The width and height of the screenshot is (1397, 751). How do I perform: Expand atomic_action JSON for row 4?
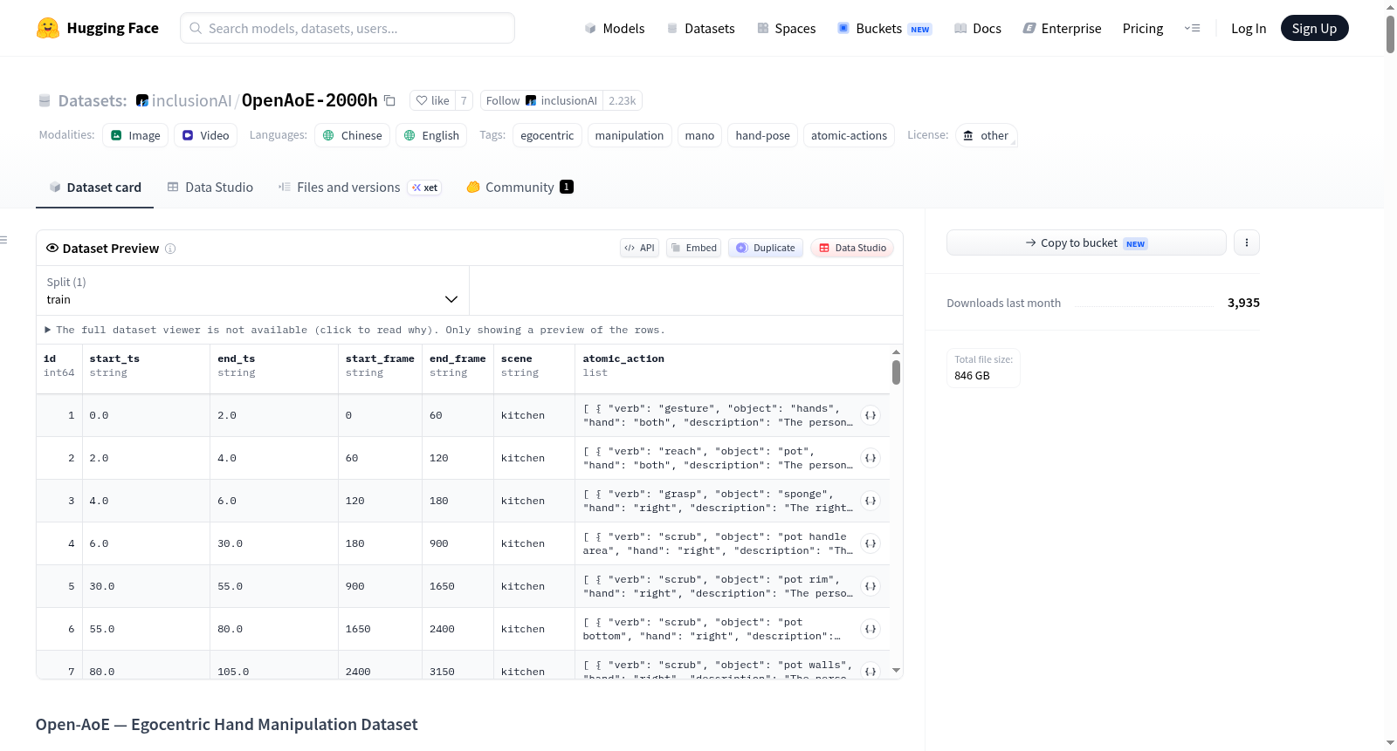click(x=871, y=543)
